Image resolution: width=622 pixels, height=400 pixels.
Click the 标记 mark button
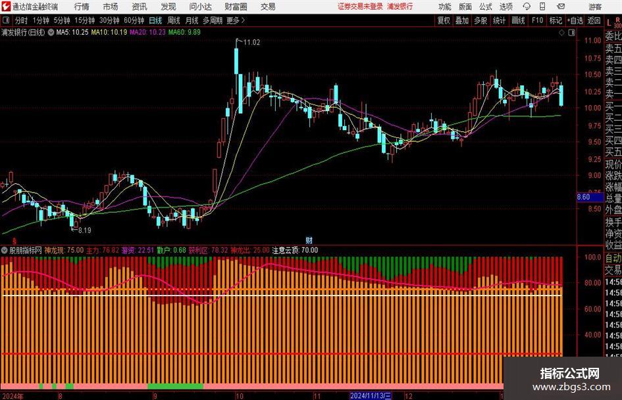coord(556,20)
